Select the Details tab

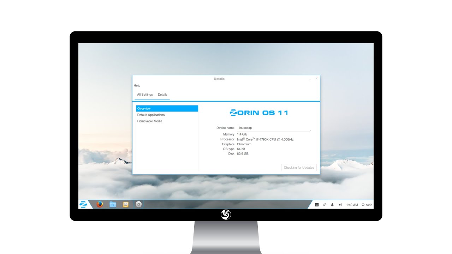[x=162, y=95]
